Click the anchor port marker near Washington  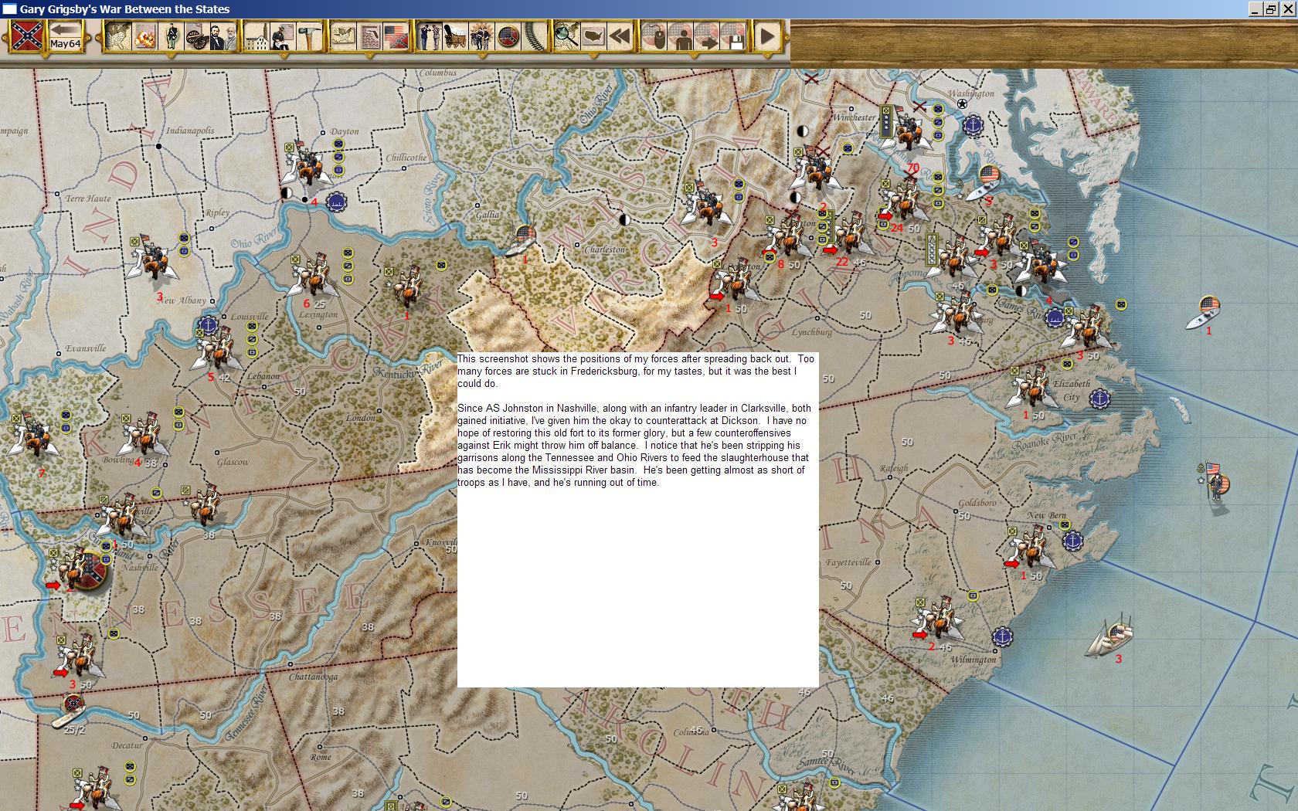[x=973, y=124]
